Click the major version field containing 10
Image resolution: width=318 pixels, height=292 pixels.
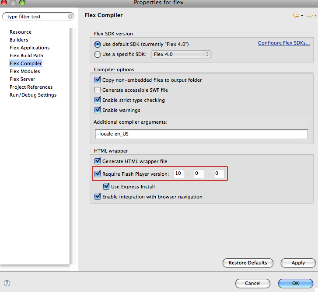179,174
